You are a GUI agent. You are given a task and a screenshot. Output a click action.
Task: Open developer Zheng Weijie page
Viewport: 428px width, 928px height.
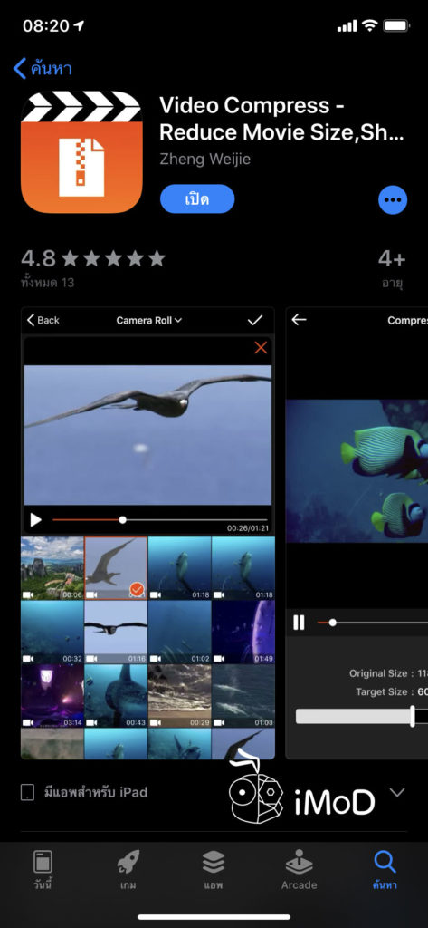pyautogui.click(x=205, y=159)
